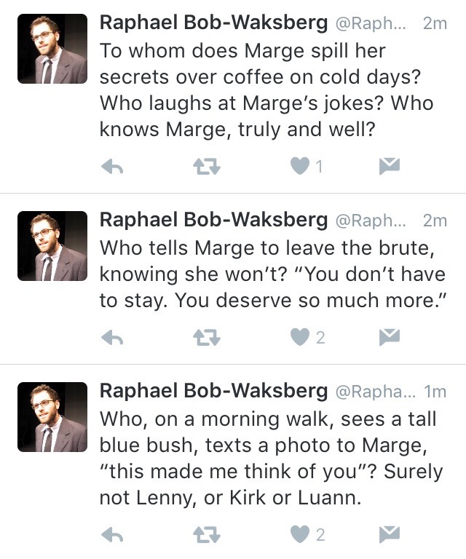This screenshot has width=466, height=559.
Task: Tap the avatar beside 'leave the brute' tweet
Action: click(x=52, y=246)
